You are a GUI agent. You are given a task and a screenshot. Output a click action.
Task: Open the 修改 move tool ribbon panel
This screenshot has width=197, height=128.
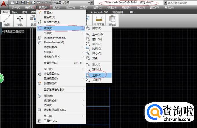20,20
